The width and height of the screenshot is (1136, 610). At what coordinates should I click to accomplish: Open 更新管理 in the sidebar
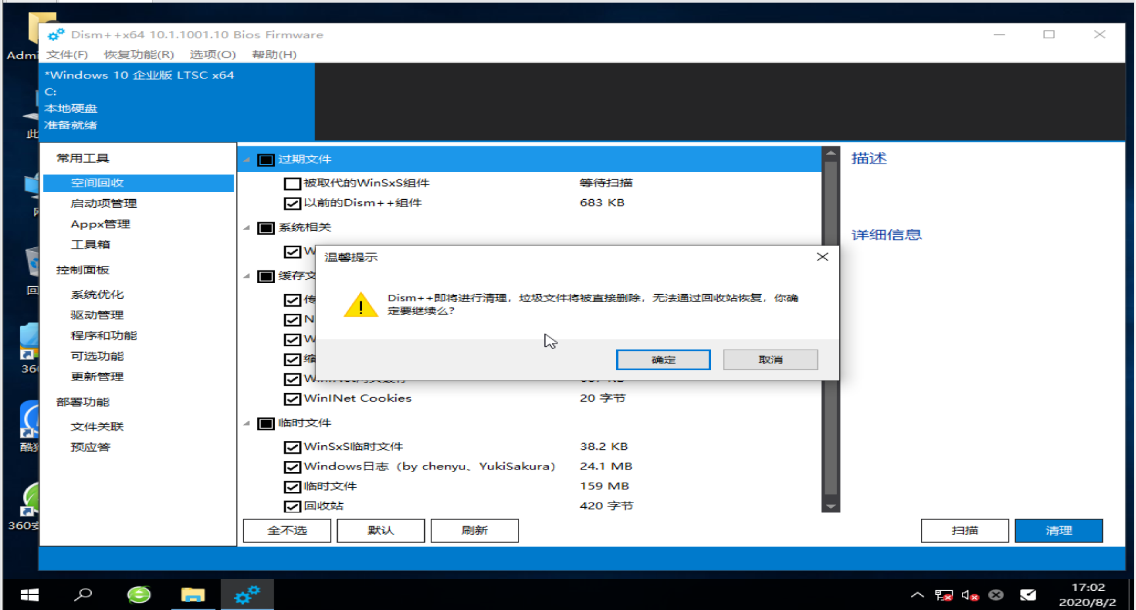tap(97, 376)
